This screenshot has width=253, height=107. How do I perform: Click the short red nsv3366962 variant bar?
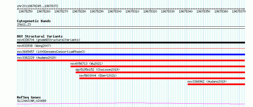[x=216, y=84]
